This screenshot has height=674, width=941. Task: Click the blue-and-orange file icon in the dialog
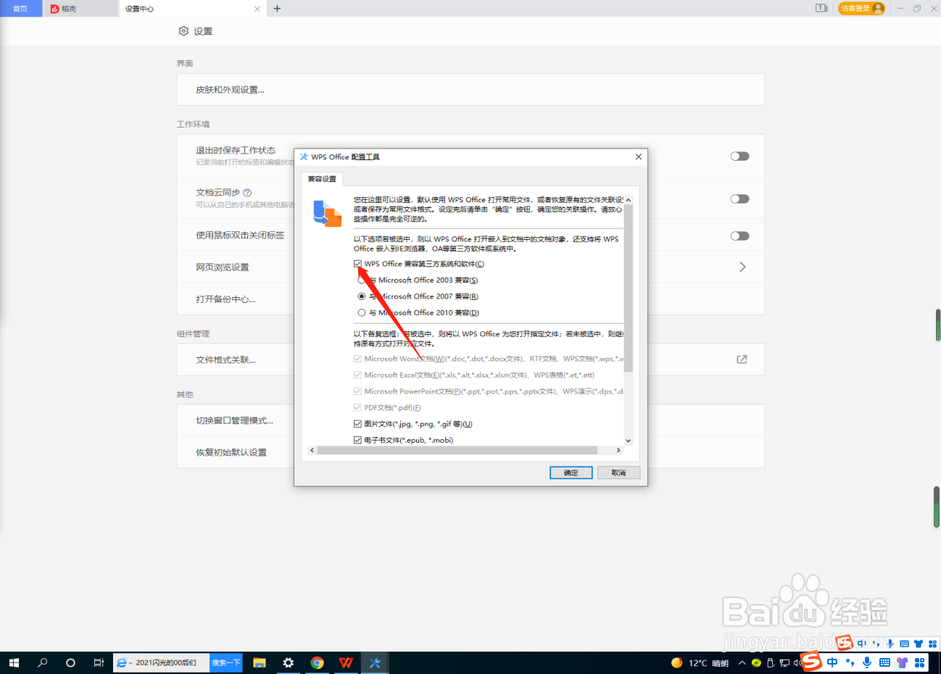click(327, 213)
